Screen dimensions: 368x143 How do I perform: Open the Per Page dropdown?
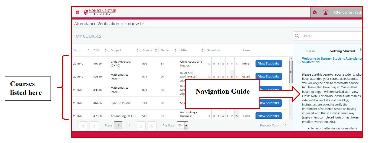tap(186, 126)
